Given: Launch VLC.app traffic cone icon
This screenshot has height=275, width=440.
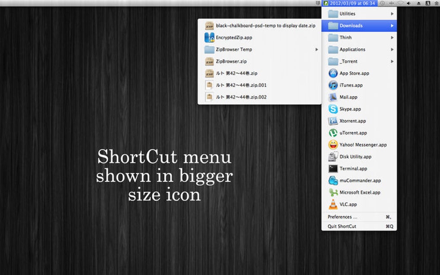Looking at the screenshot, I should click(333, 204).
